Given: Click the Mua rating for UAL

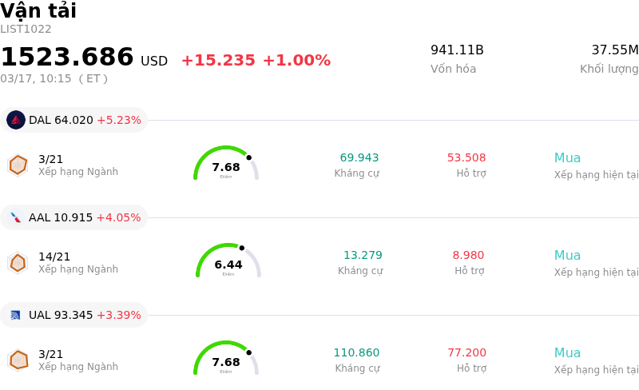Looking at the screenshot, I should tap(567, 353).
